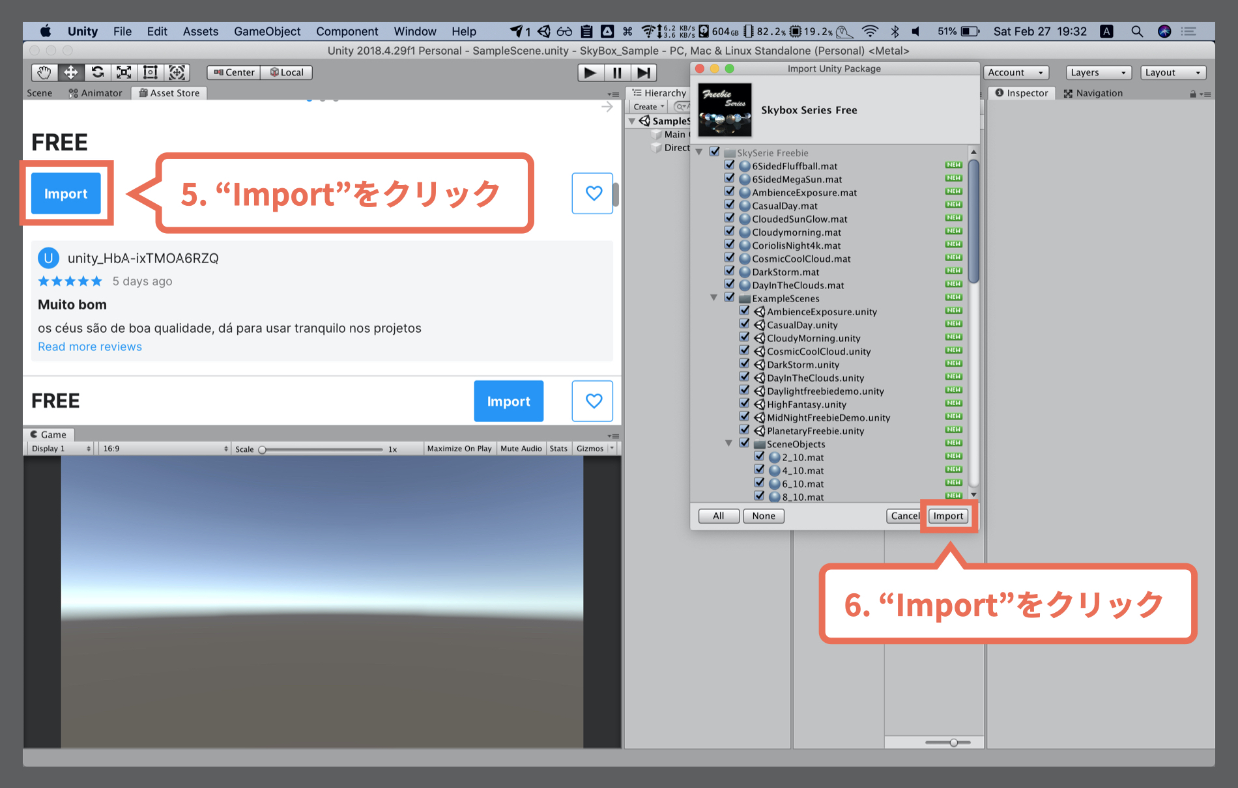Open the GameObject menu
Screen dimensions: 1238x788
coord(267,31)
